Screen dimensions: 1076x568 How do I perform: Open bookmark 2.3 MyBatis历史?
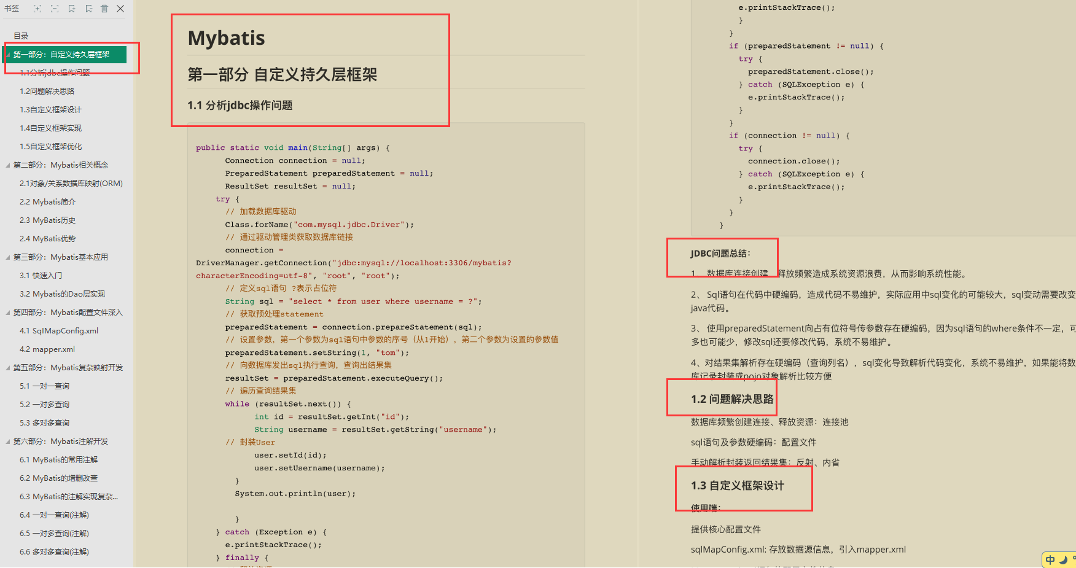click(47, 220)
